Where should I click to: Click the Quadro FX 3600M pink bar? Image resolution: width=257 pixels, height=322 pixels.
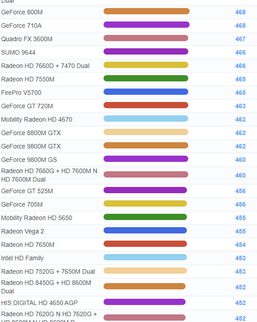[146, 38]
